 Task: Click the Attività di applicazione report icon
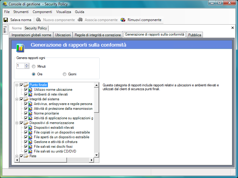(30, 118)
